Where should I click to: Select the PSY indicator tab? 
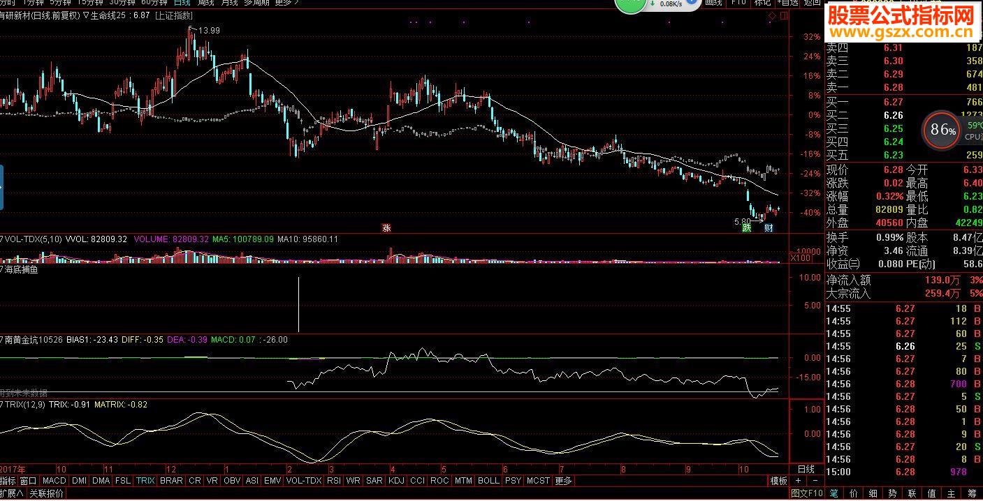tap(514, 481)
